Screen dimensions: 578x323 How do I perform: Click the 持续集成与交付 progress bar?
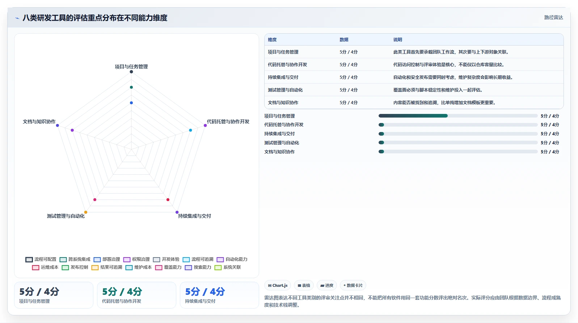coord(458,134)
